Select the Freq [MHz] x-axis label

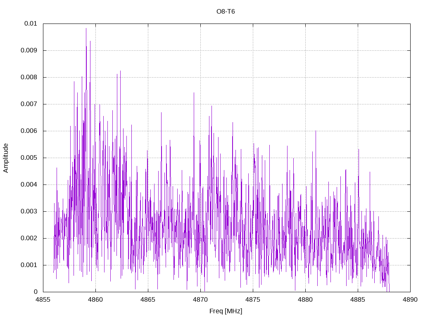click(x=226, y=311)
